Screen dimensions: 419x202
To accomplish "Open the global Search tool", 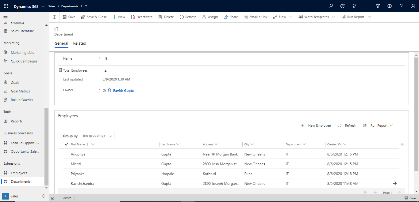I will 330,6.
